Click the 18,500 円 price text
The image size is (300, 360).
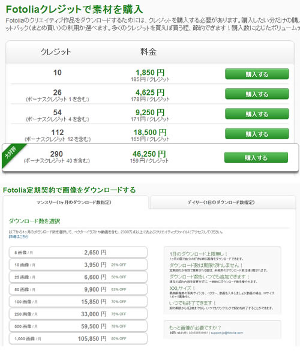pyautogui.click(x=150, y=133)
